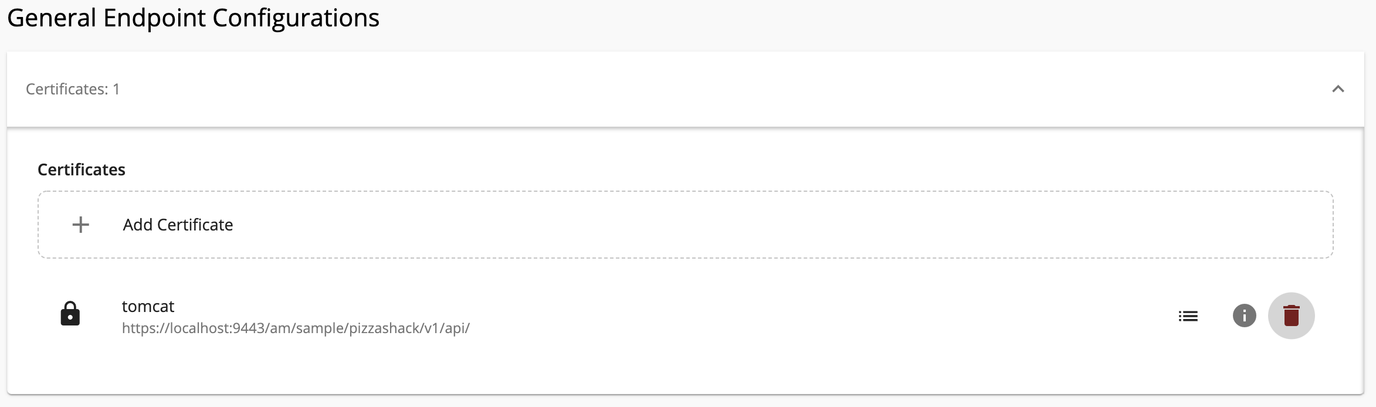Image resolution: width=1376 pixels, height=407 pixels.
Task: Click the "Add Certificate" text
Action: [x=178, y=225]
